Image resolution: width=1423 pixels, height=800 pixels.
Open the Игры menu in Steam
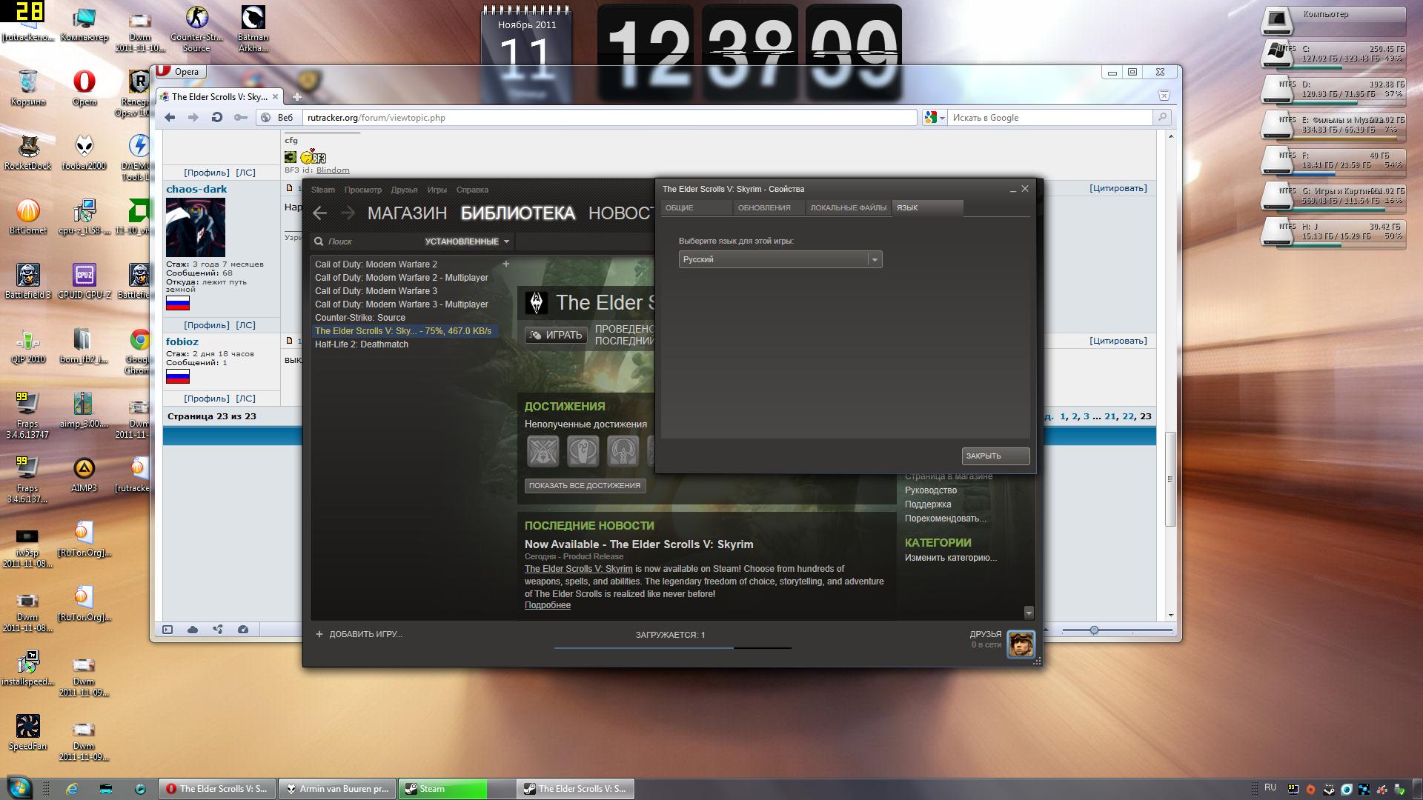pos(437,190)
